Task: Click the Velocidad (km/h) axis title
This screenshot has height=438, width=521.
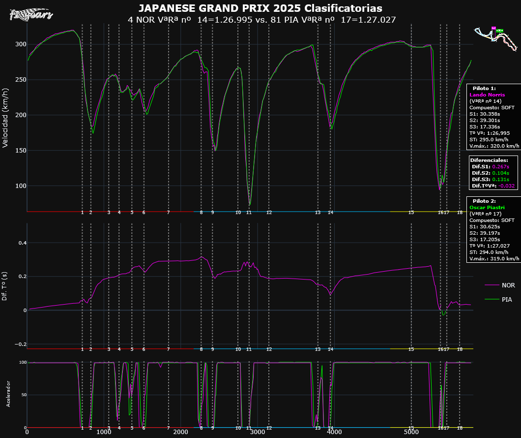Action: tap(5, 118)
